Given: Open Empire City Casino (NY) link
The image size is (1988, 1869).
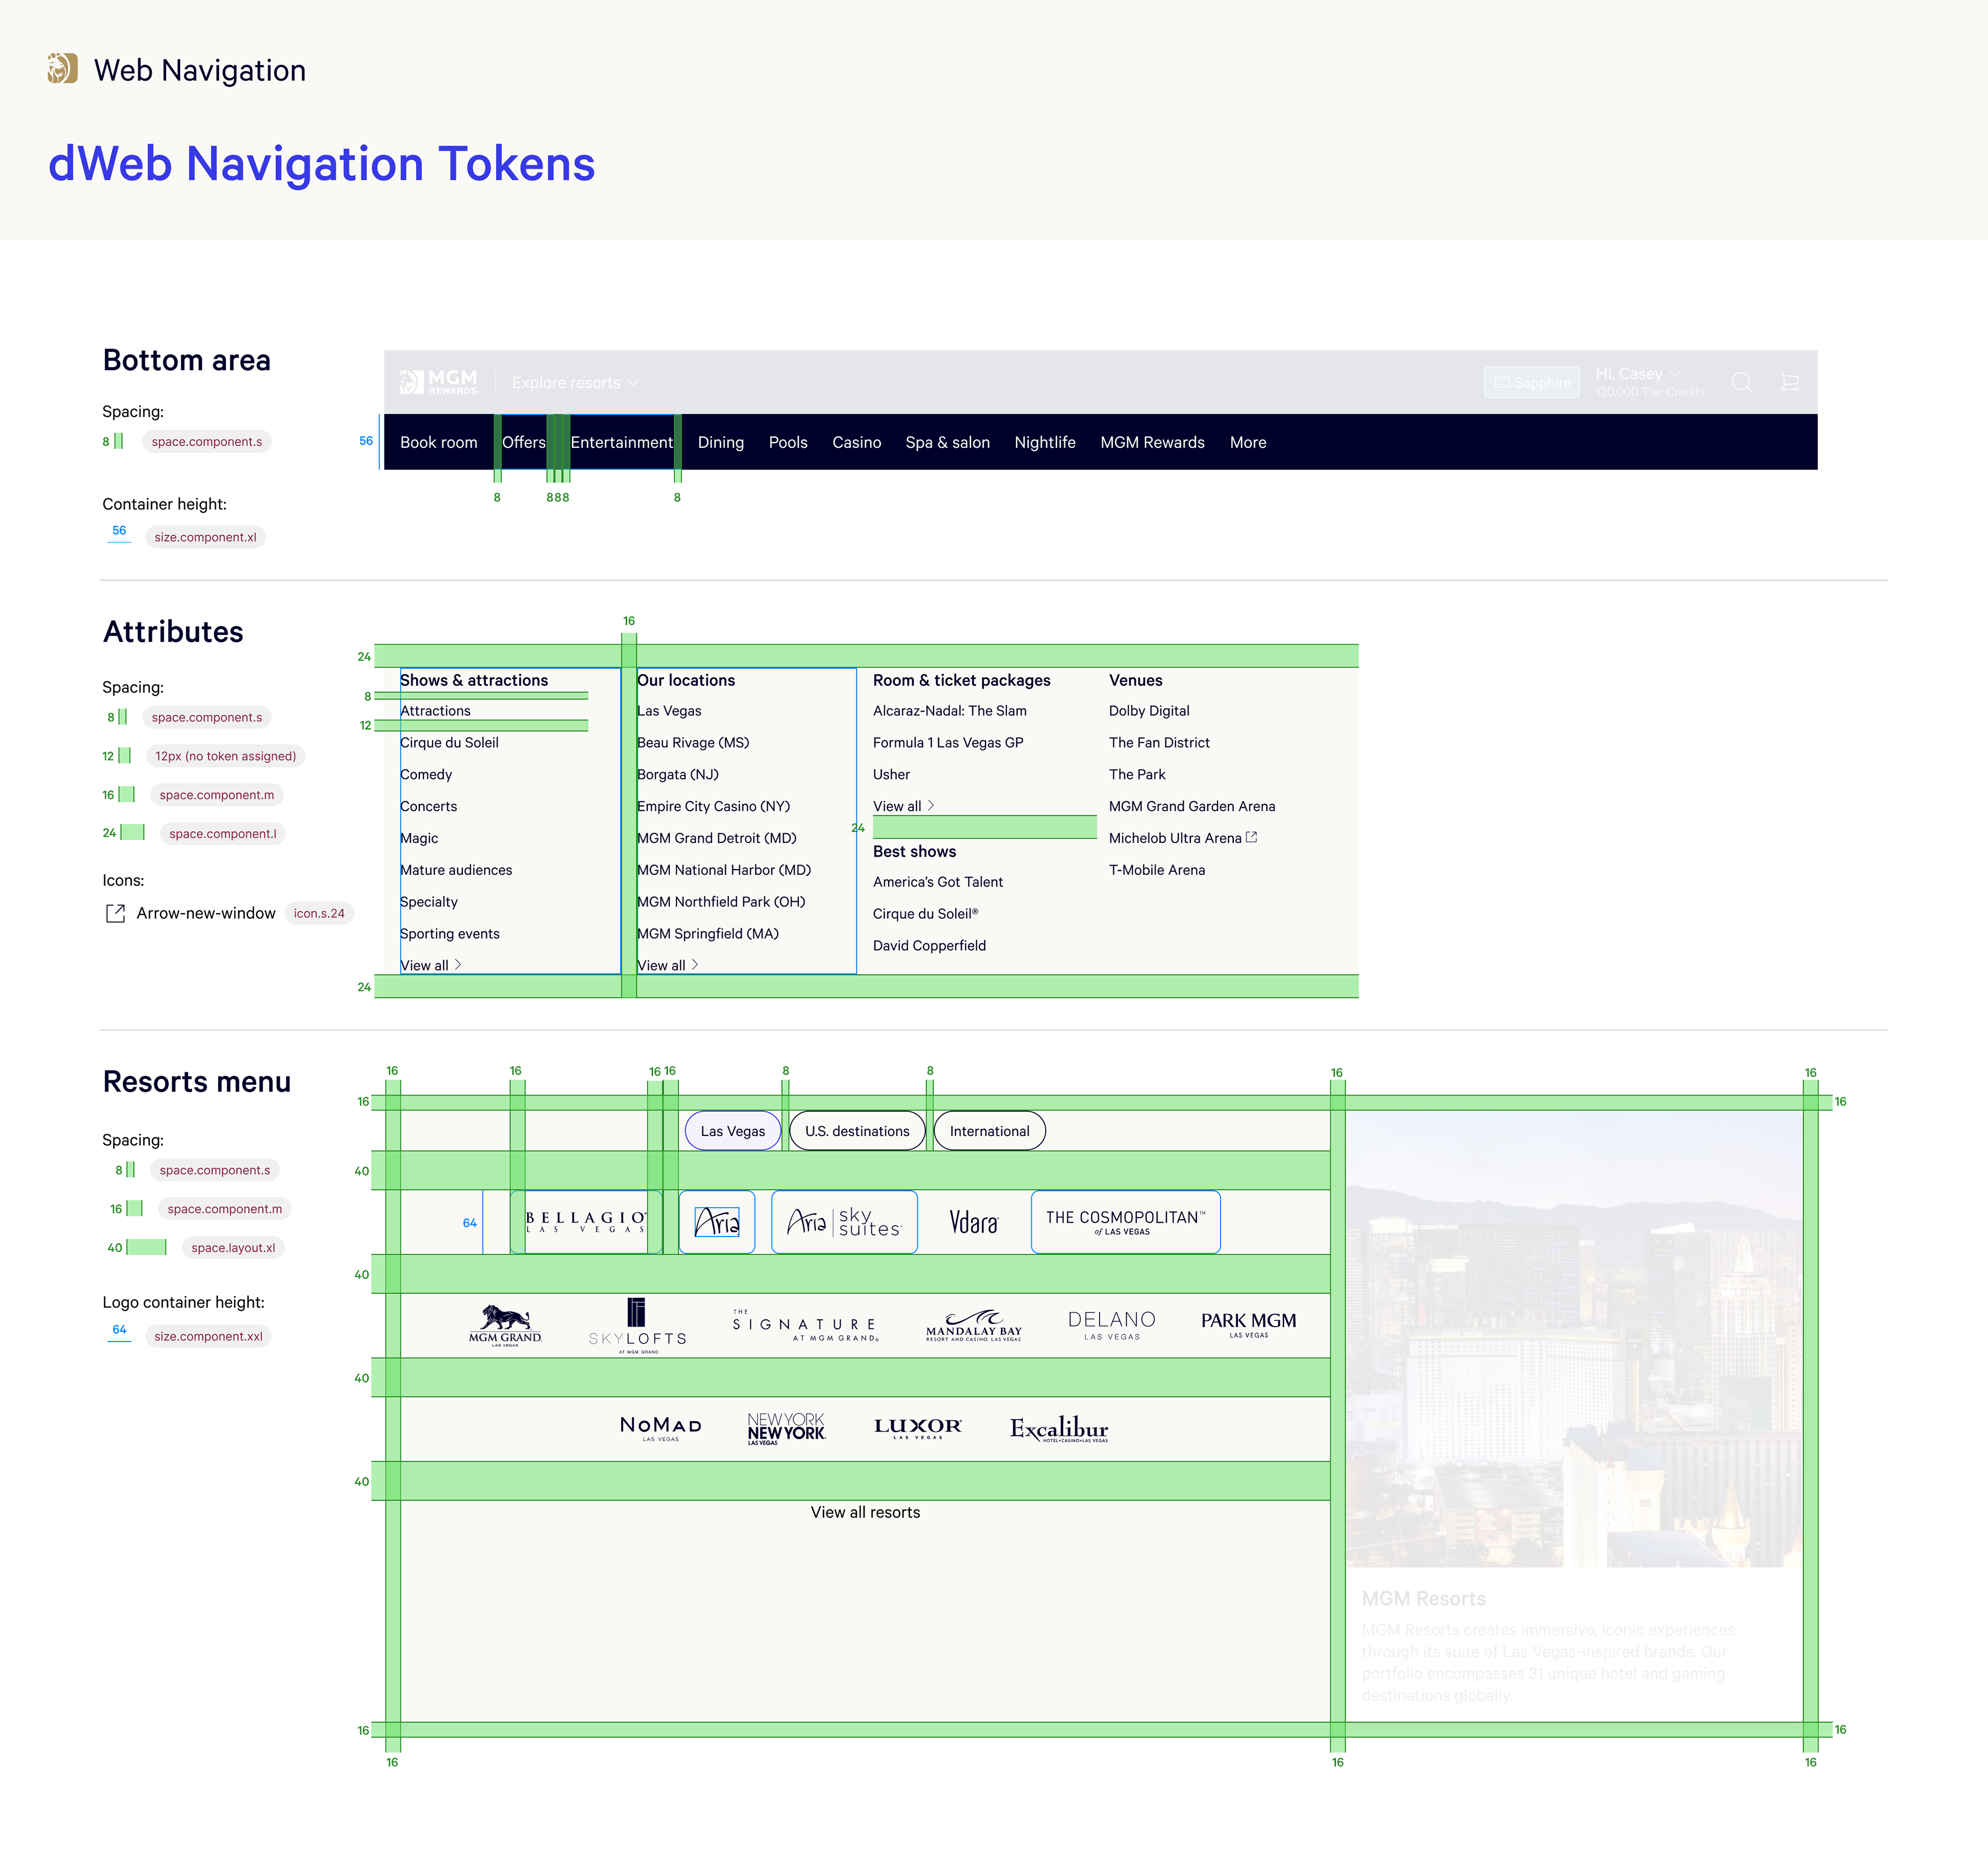Looking at the screenshot, I should click(x=714, y=806).
